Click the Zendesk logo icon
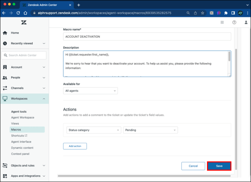Screen dimensions: 251x182 [24, 23]
